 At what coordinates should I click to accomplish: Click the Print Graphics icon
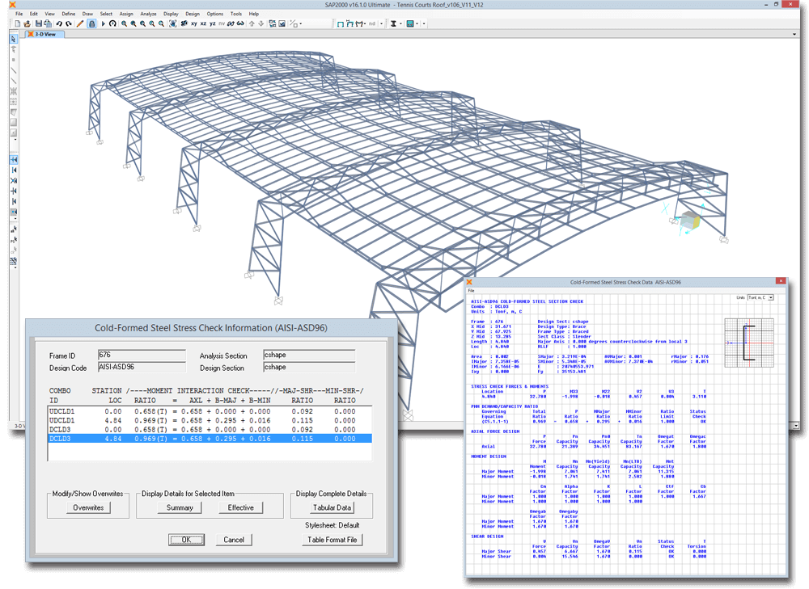pyautogui.click(x=48, y=23)
